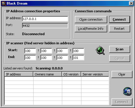Click the green globe magnifier scanner icon
The image size is (135, 108).
coord(100,50)
